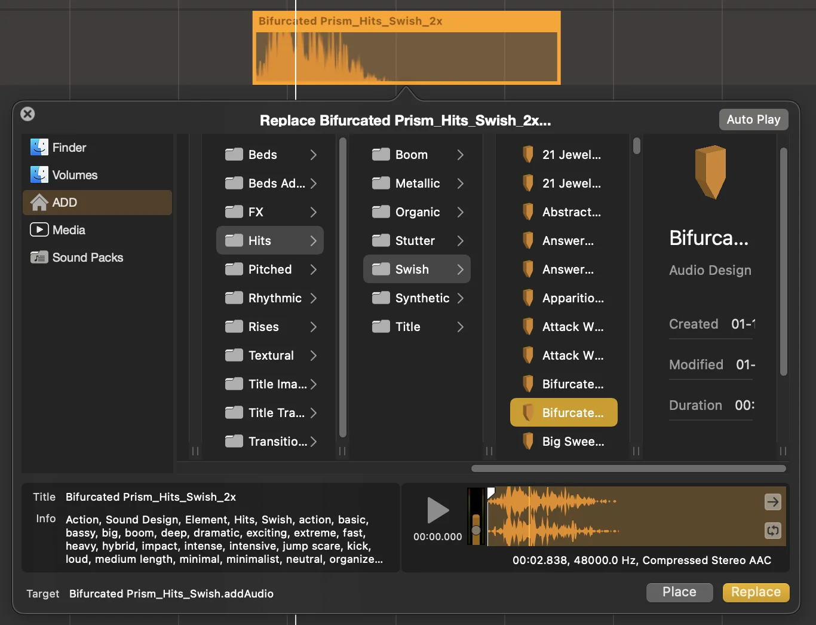Click the horizontal browser scrollbar
Screen dimensions: 816x625
coord(628,468)
